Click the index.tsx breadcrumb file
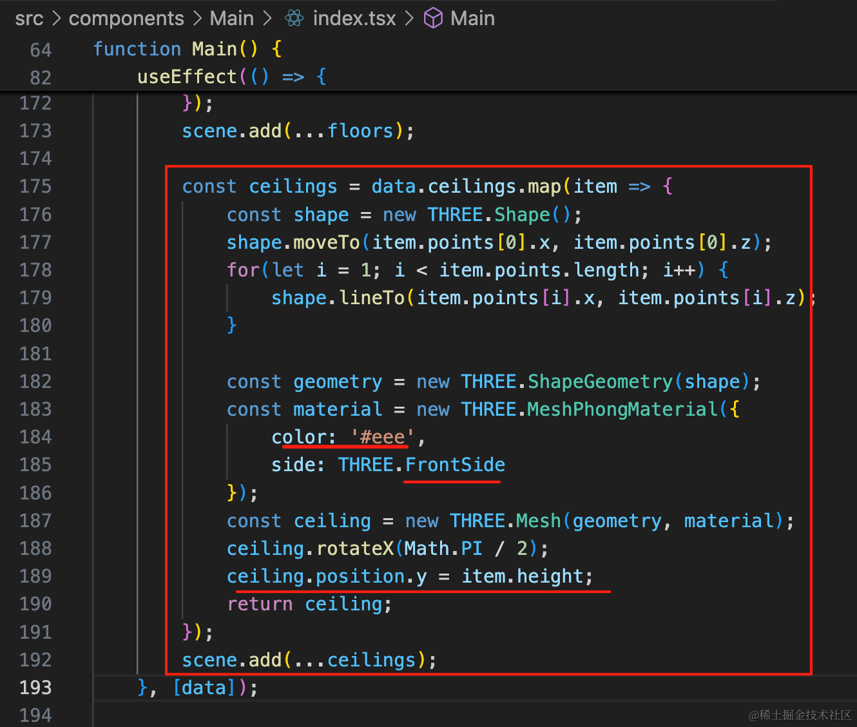This screenshot has width=857, height=727. pos(354,18)
